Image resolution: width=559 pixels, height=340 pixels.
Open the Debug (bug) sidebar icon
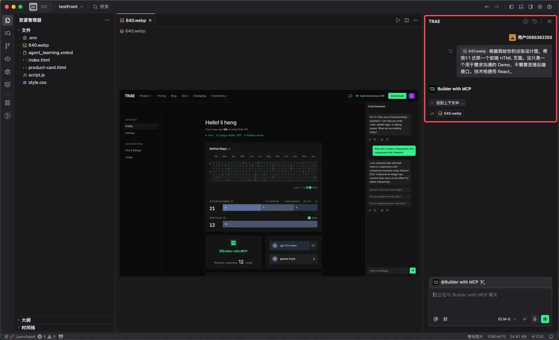(x=7, y=71)
